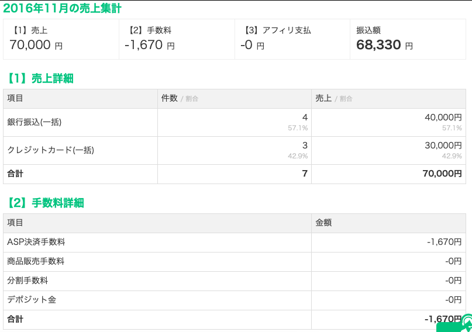Select the 銀行振込(一括) row label
The width and height of the screenshot is (472, 332).
click(x=34, y=122)
